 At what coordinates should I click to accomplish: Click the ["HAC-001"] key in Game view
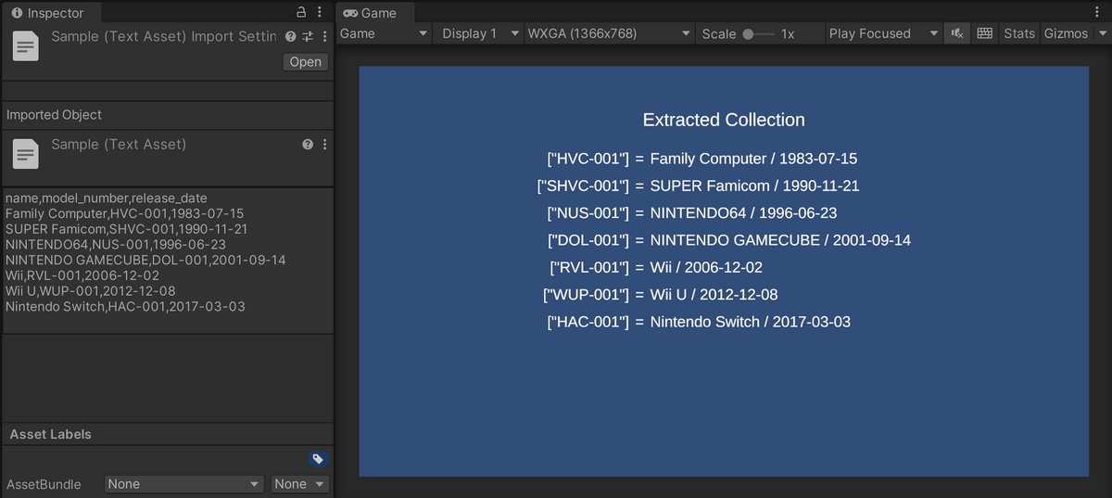588,322
